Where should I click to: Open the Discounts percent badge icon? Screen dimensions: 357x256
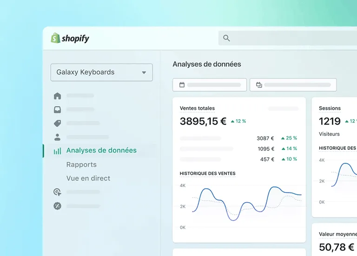(x=57, y=206)
